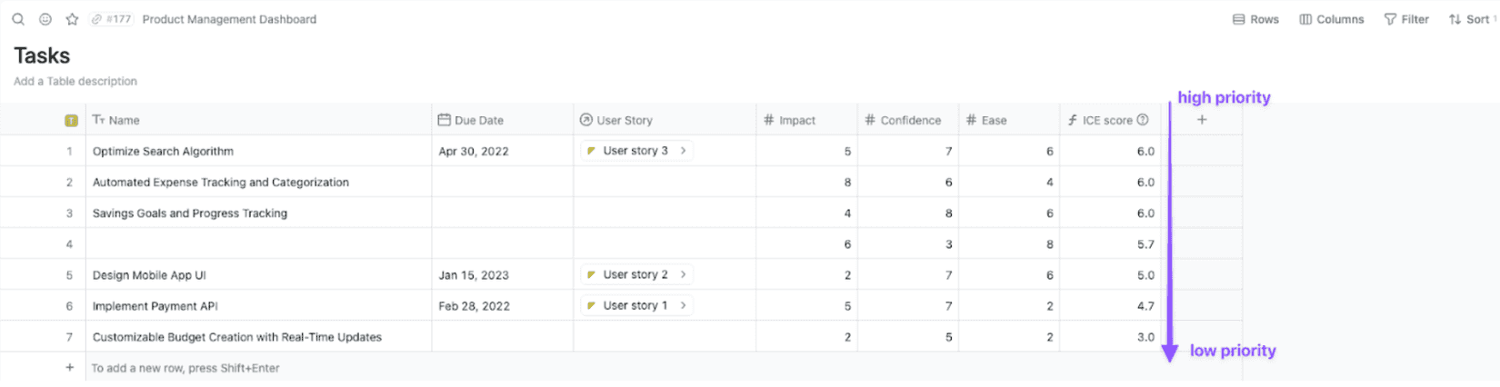Viewport: 1500px width, 387px height.
Task: Star the Product Management Dashboard
Action: (72, 19)
